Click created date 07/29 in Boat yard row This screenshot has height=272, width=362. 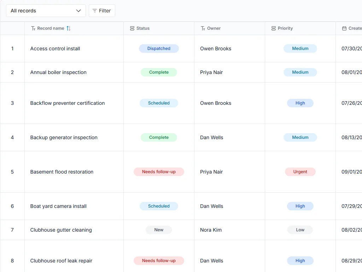352,206
